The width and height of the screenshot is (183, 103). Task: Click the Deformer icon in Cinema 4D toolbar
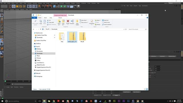click(x=68, y=6)
